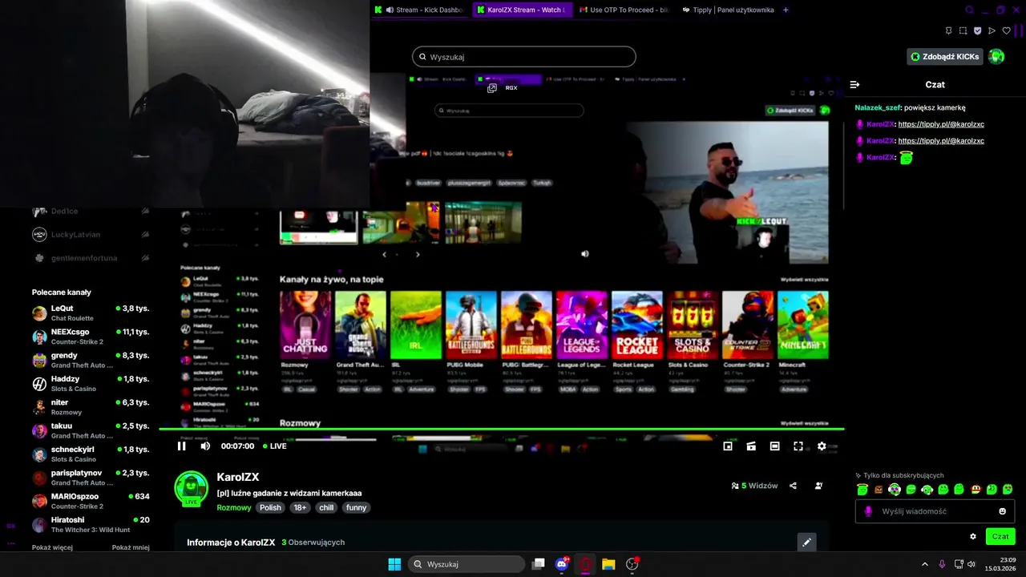1026x577 pixels.
Task: Open the Hiratoshi recommended channel
Action: tap(91, 524)
